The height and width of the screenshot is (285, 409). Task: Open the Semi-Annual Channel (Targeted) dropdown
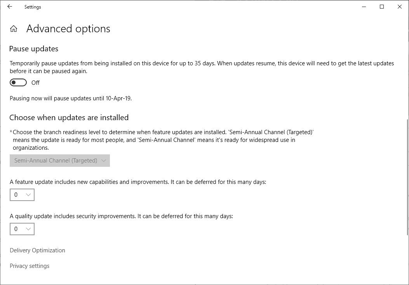pyautogui.click(x=60, y=161)
